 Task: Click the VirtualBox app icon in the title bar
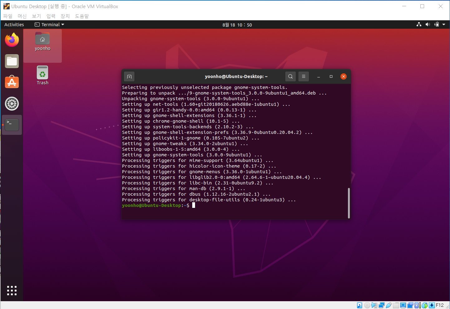(6, 6)
